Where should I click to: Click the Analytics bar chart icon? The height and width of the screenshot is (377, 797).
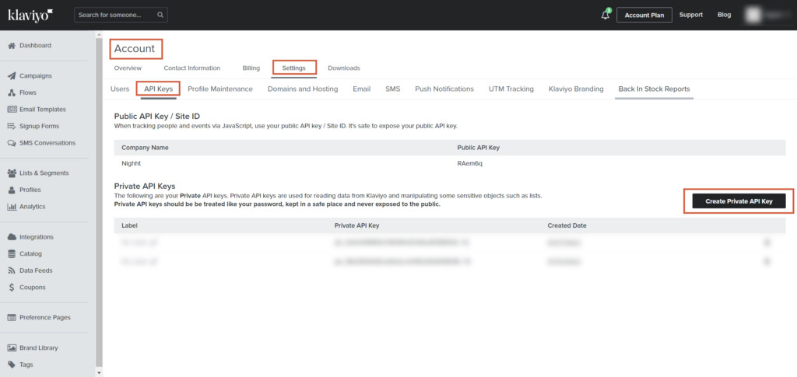(12, 207)
